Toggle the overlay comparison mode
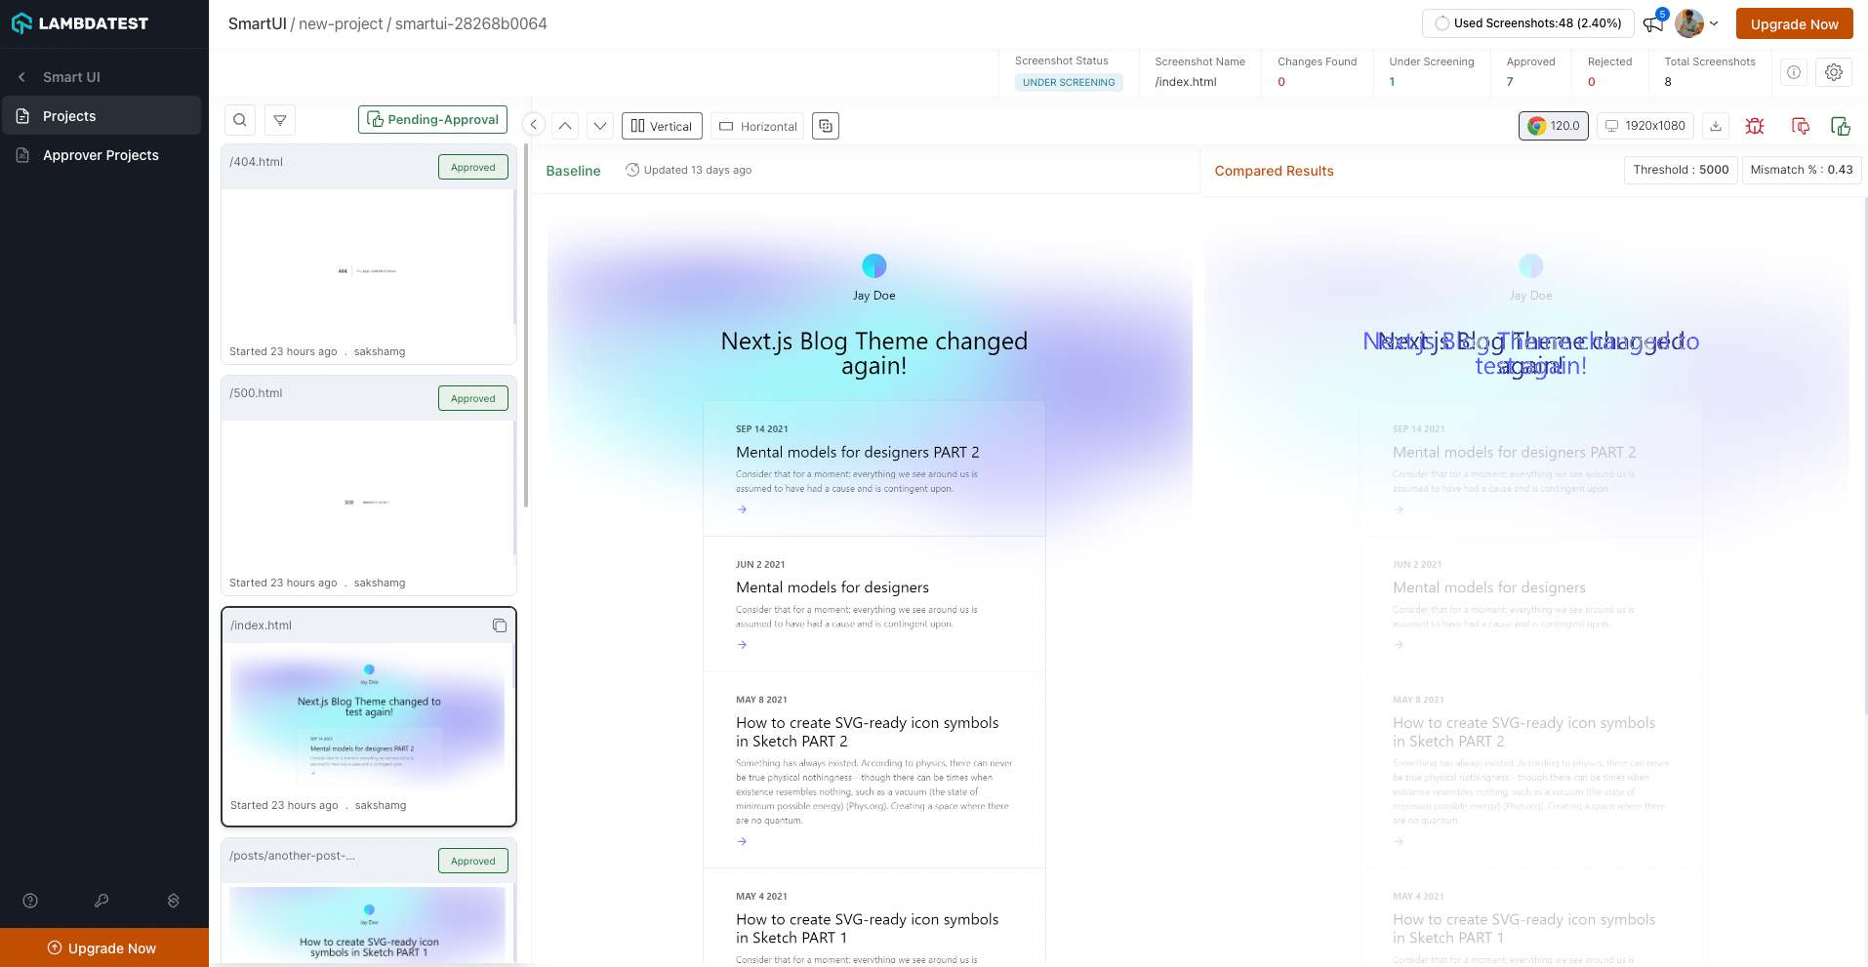The height and width of the screenshot is (967, 1868). pos(826,126)
